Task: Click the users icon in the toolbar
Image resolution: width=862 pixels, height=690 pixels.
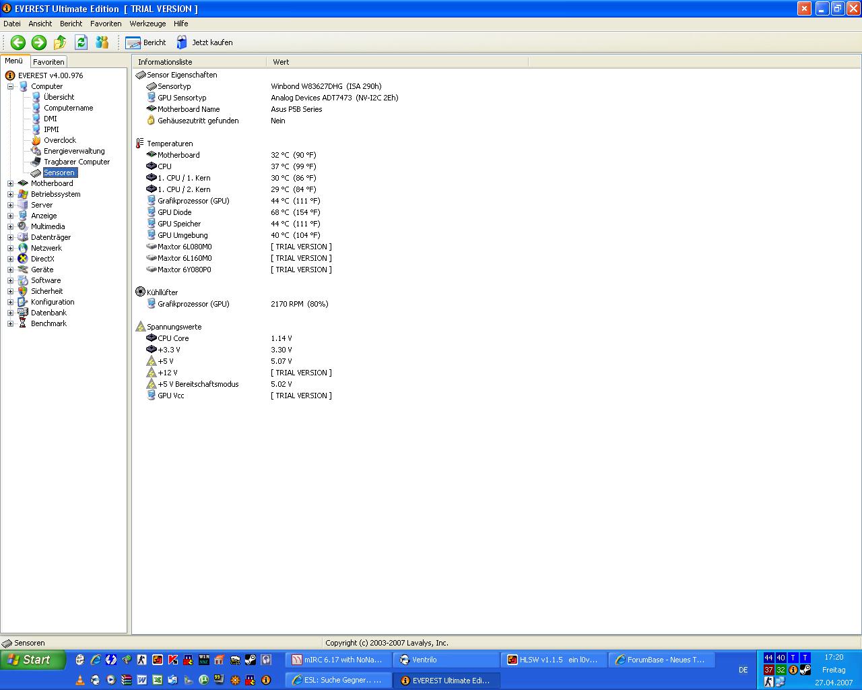Action: coord(102,42)
